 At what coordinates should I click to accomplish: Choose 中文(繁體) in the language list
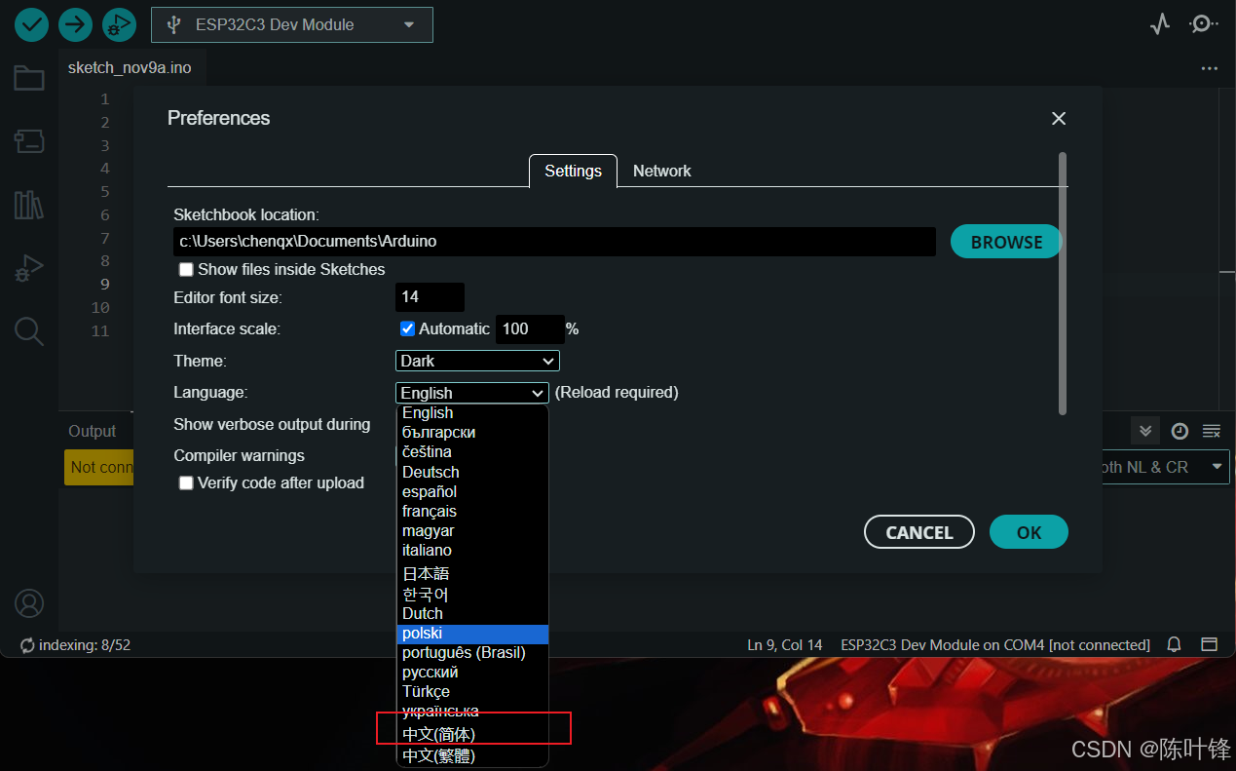tap(473, 755)
